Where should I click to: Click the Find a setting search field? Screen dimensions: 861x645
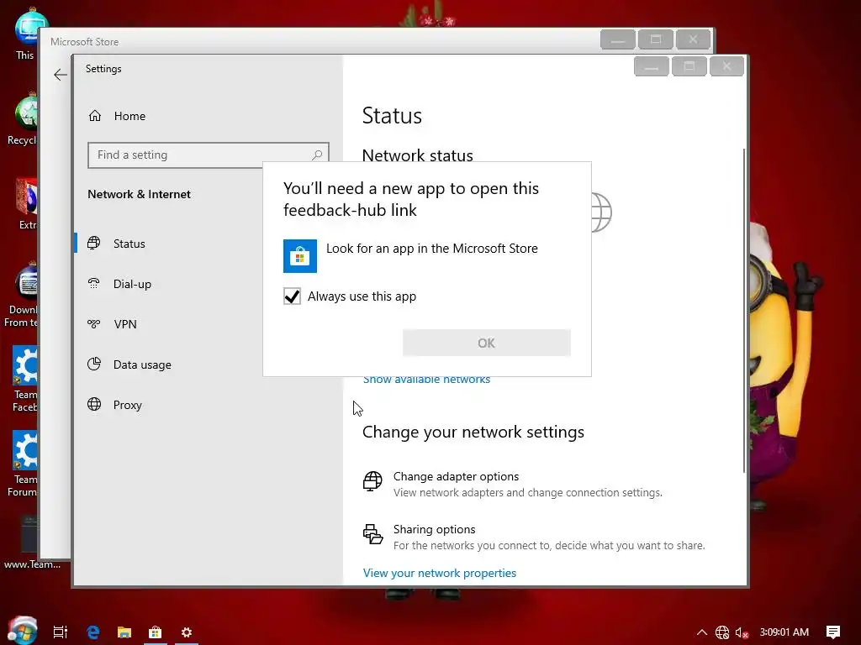pos(209,155)
